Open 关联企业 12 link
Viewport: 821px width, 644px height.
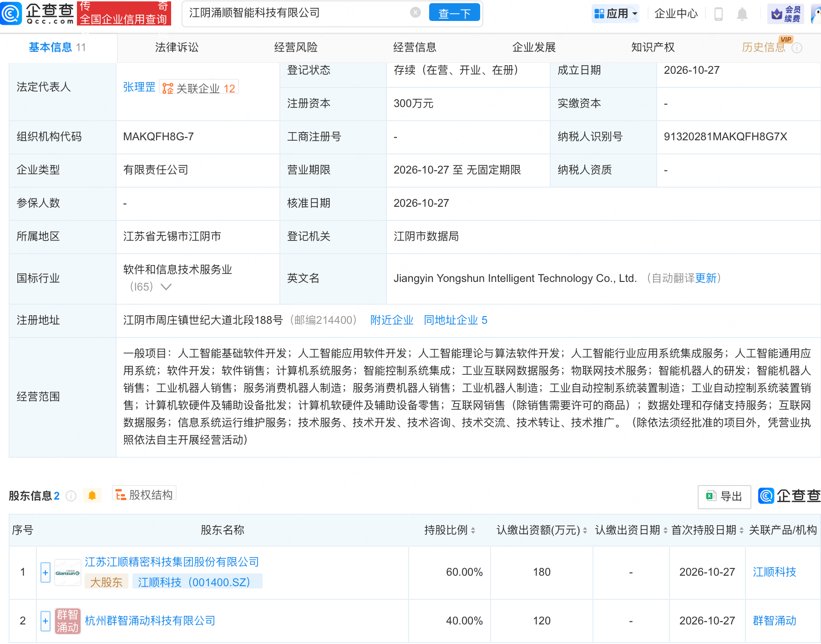[199, 88]
